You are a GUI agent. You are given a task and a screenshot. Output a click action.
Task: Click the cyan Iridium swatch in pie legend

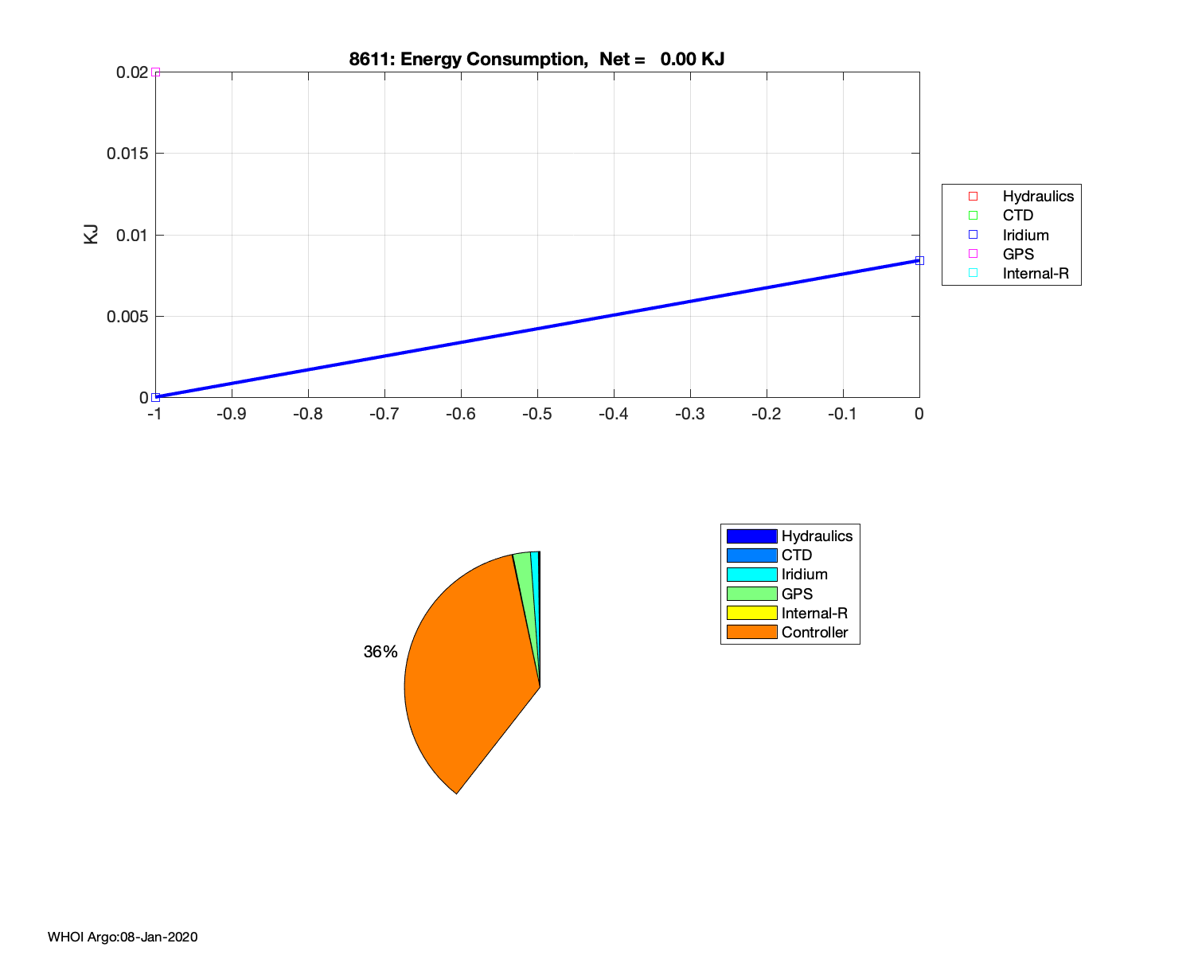pyautogui.click(x=751, y=575)
